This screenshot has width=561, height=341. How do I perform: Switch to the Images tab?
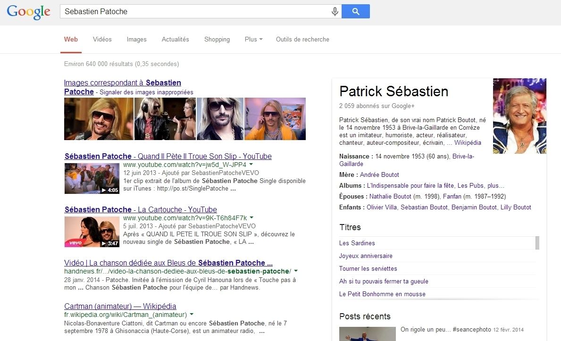(x=137, y=39)
